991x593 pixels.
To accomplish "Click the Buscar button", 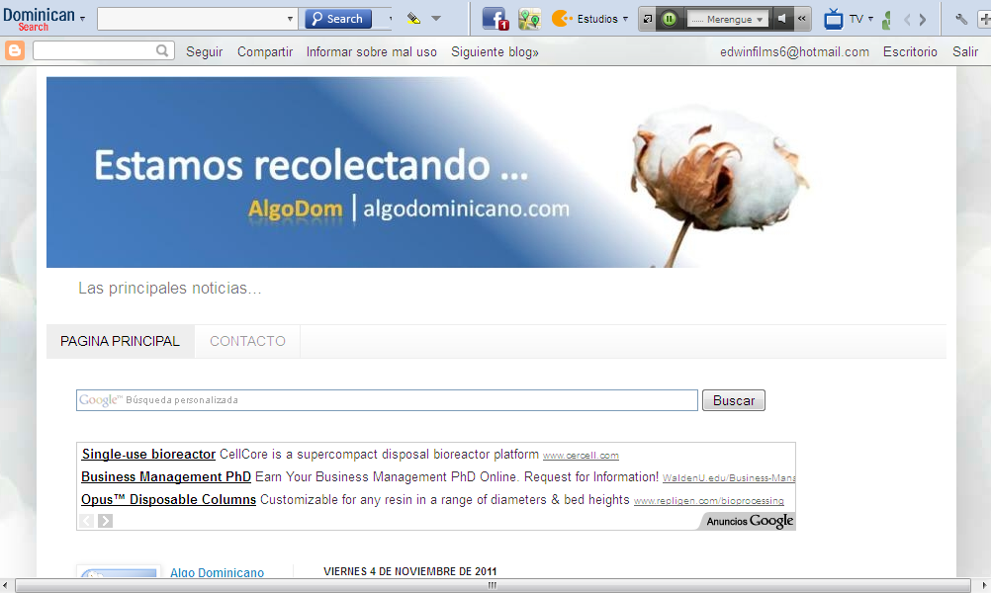I will (734, 400).
